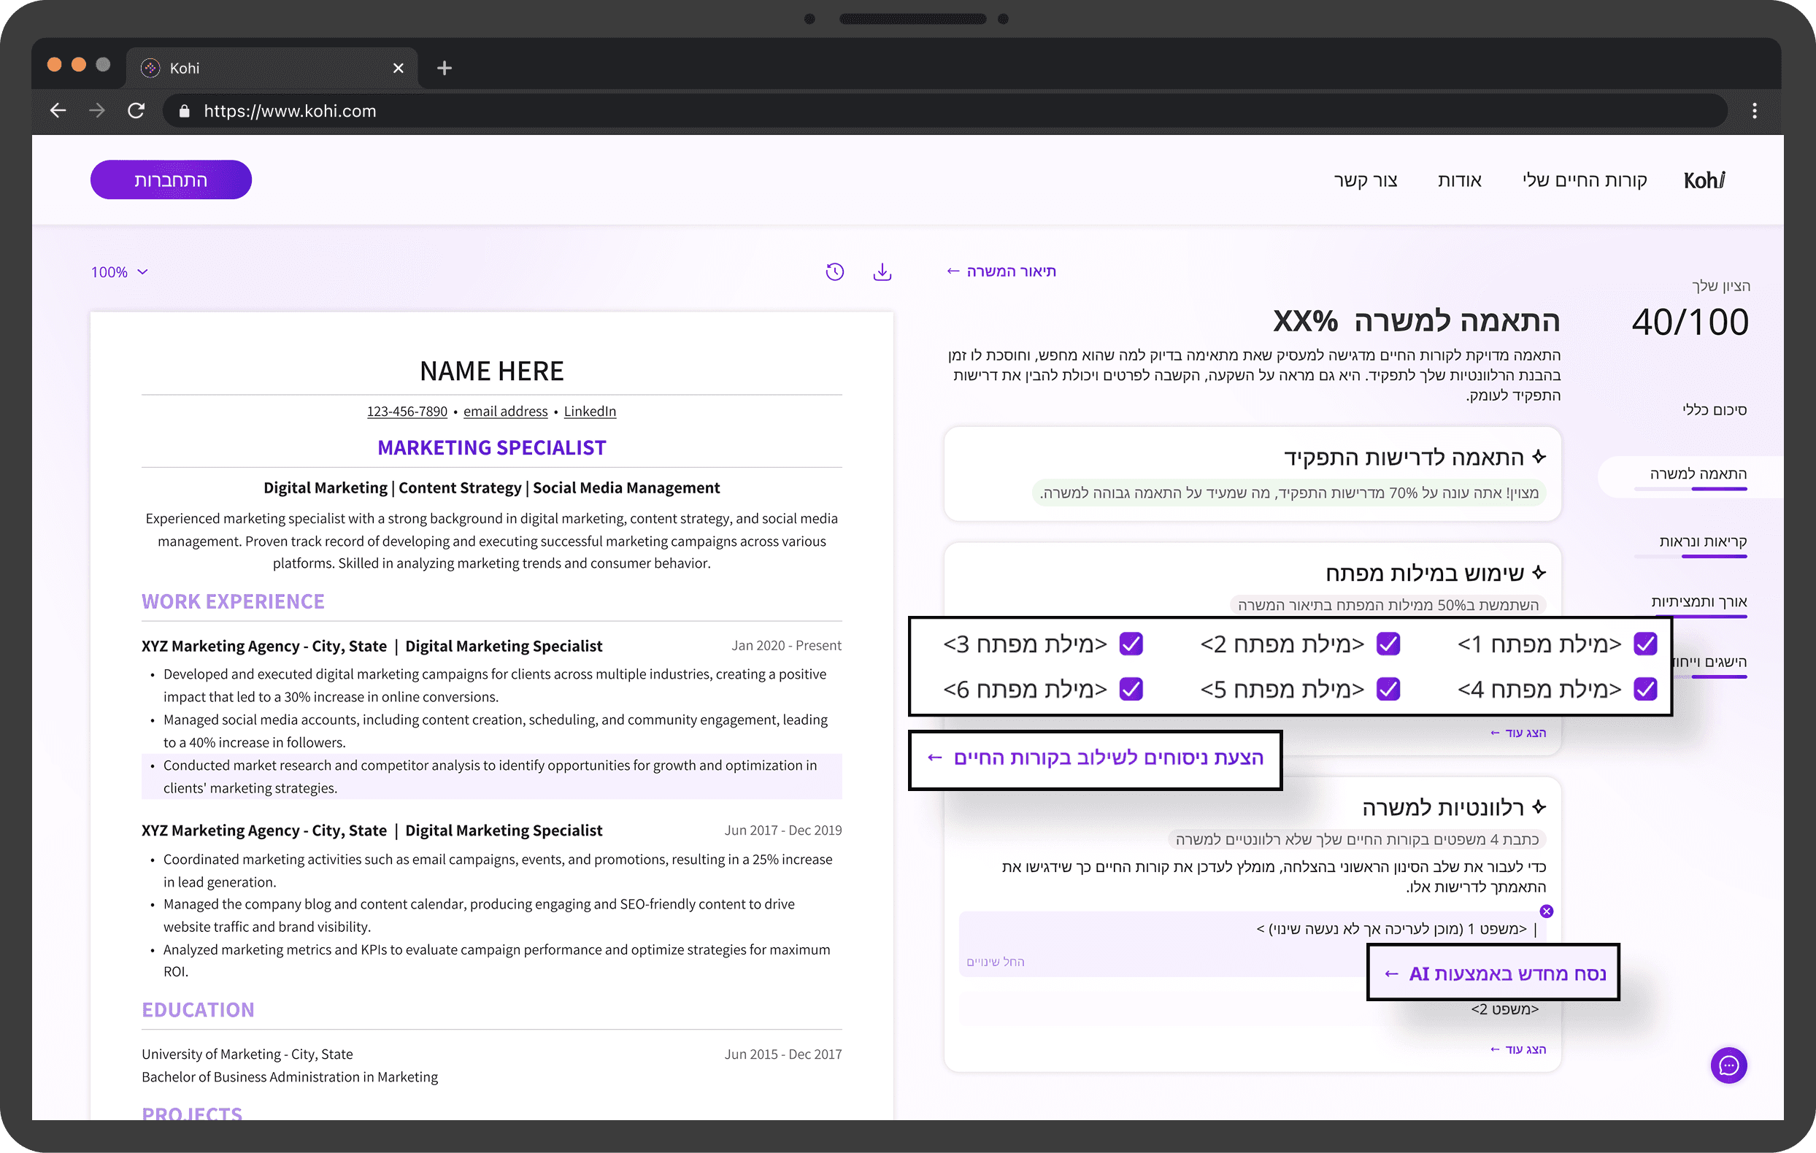Expand the 100% zoom dropdown

(x=119, y=272)
